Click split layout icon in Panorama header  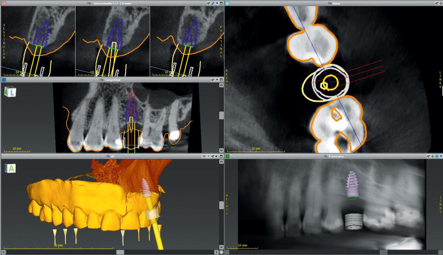click(433, 156)
